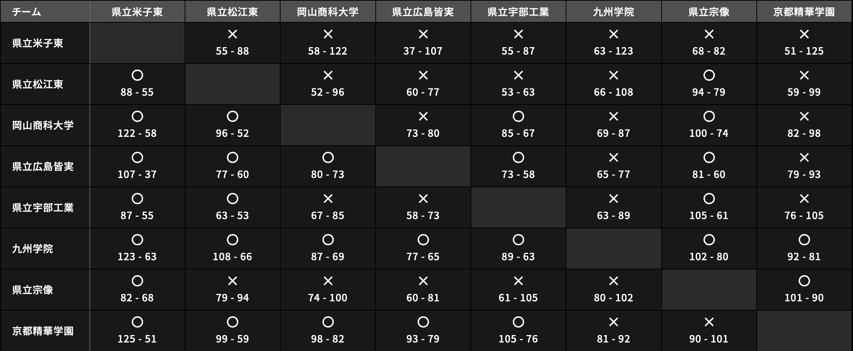The height and width of the screenshot is (351, 853).
Task: Click the 岡山商科大学 column header
Action: click(328, 12)
